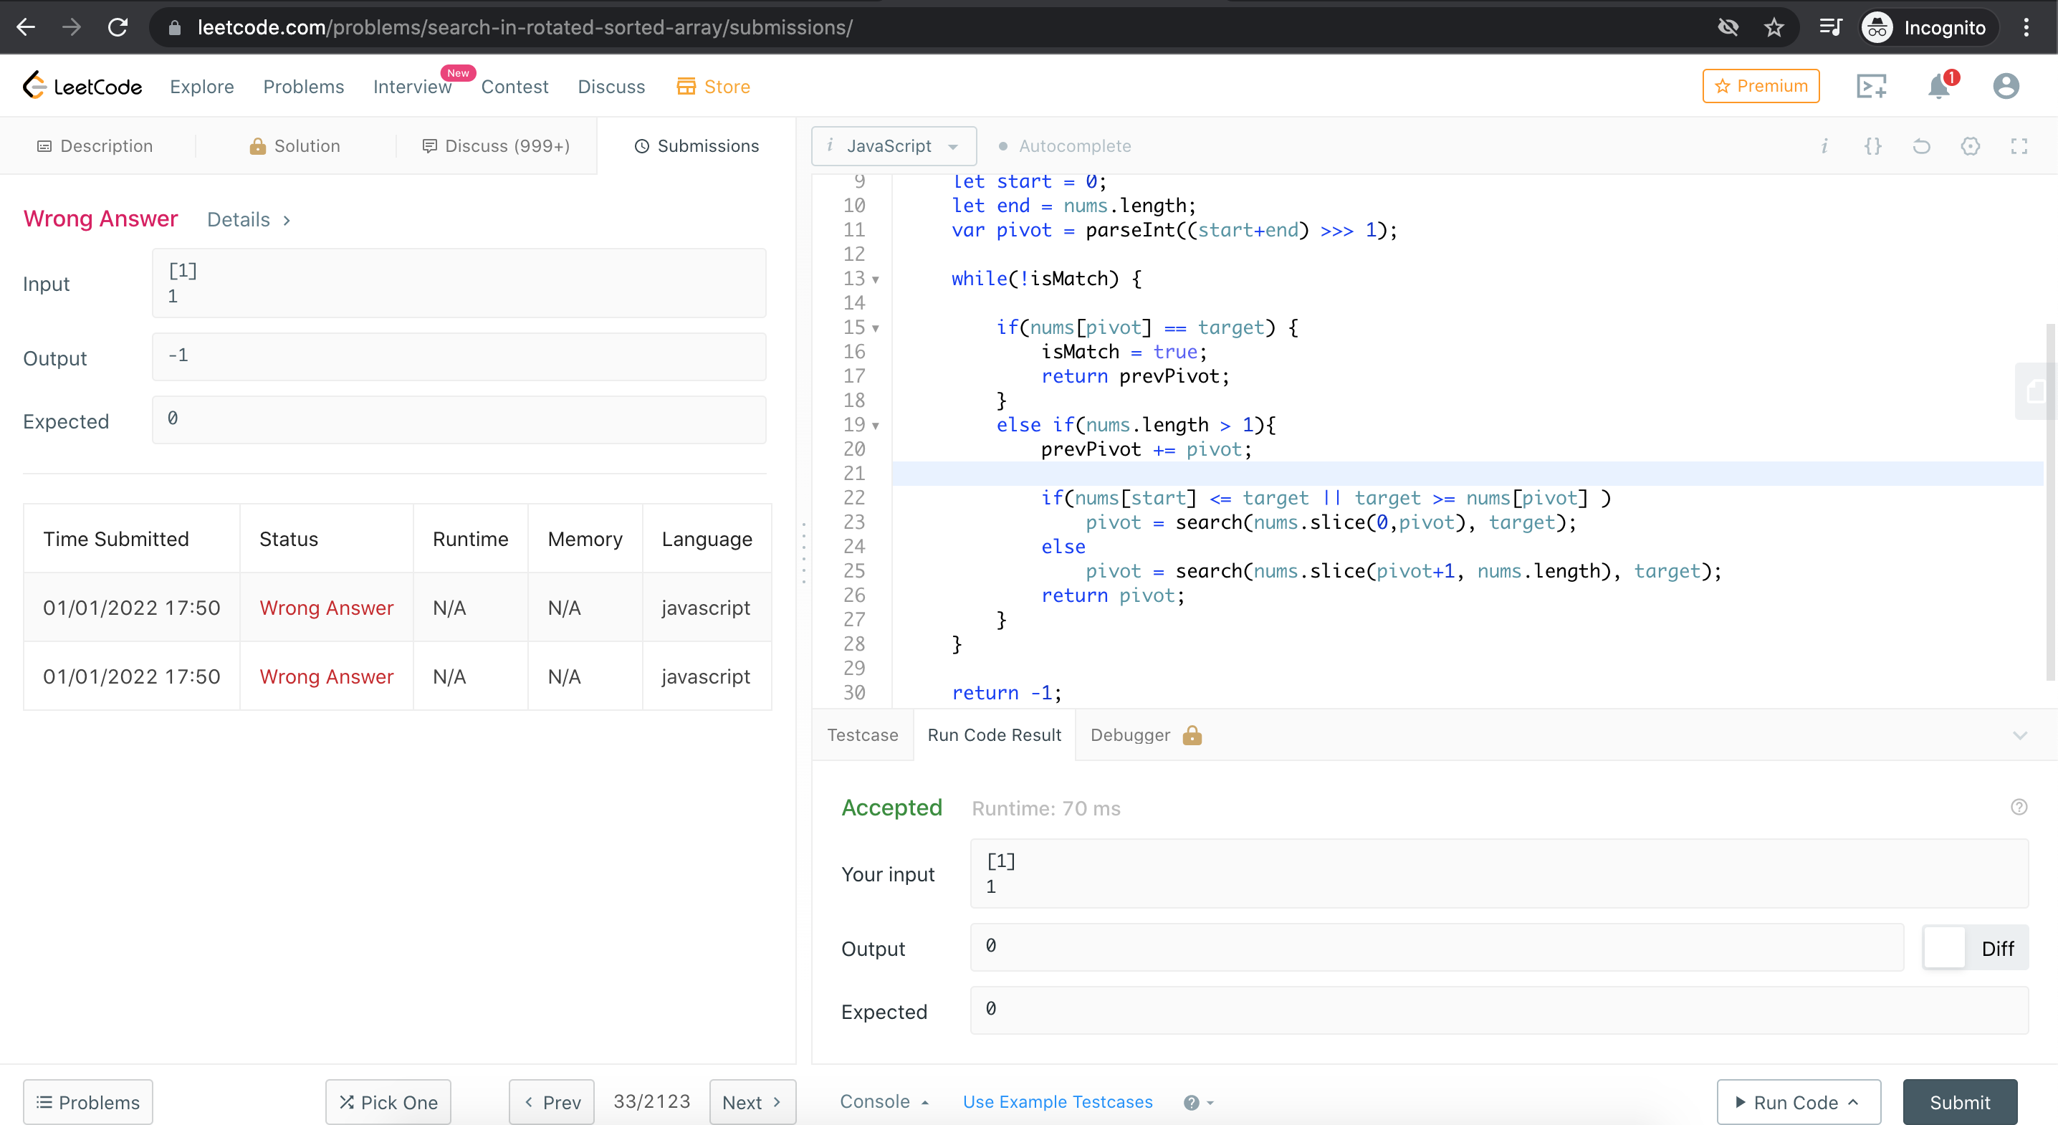Toggle the Diff switch

(x=1973, y=947)
